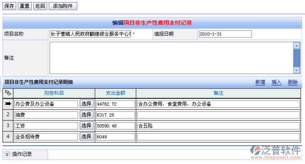Viewport: 305px width, 164px height.
Task: Click the row selector icon in table header
Action: 8,93
